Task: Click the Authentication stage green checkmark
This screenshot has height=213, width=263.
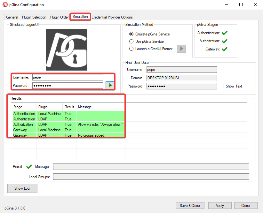Action: point(224,33)
